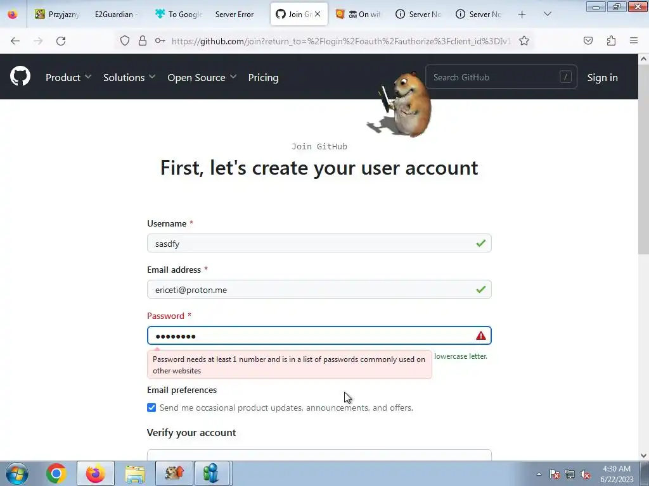Switch to the Przyjazny tab
Viewport: 649px width, 486px height.
[x=58, y=14]
